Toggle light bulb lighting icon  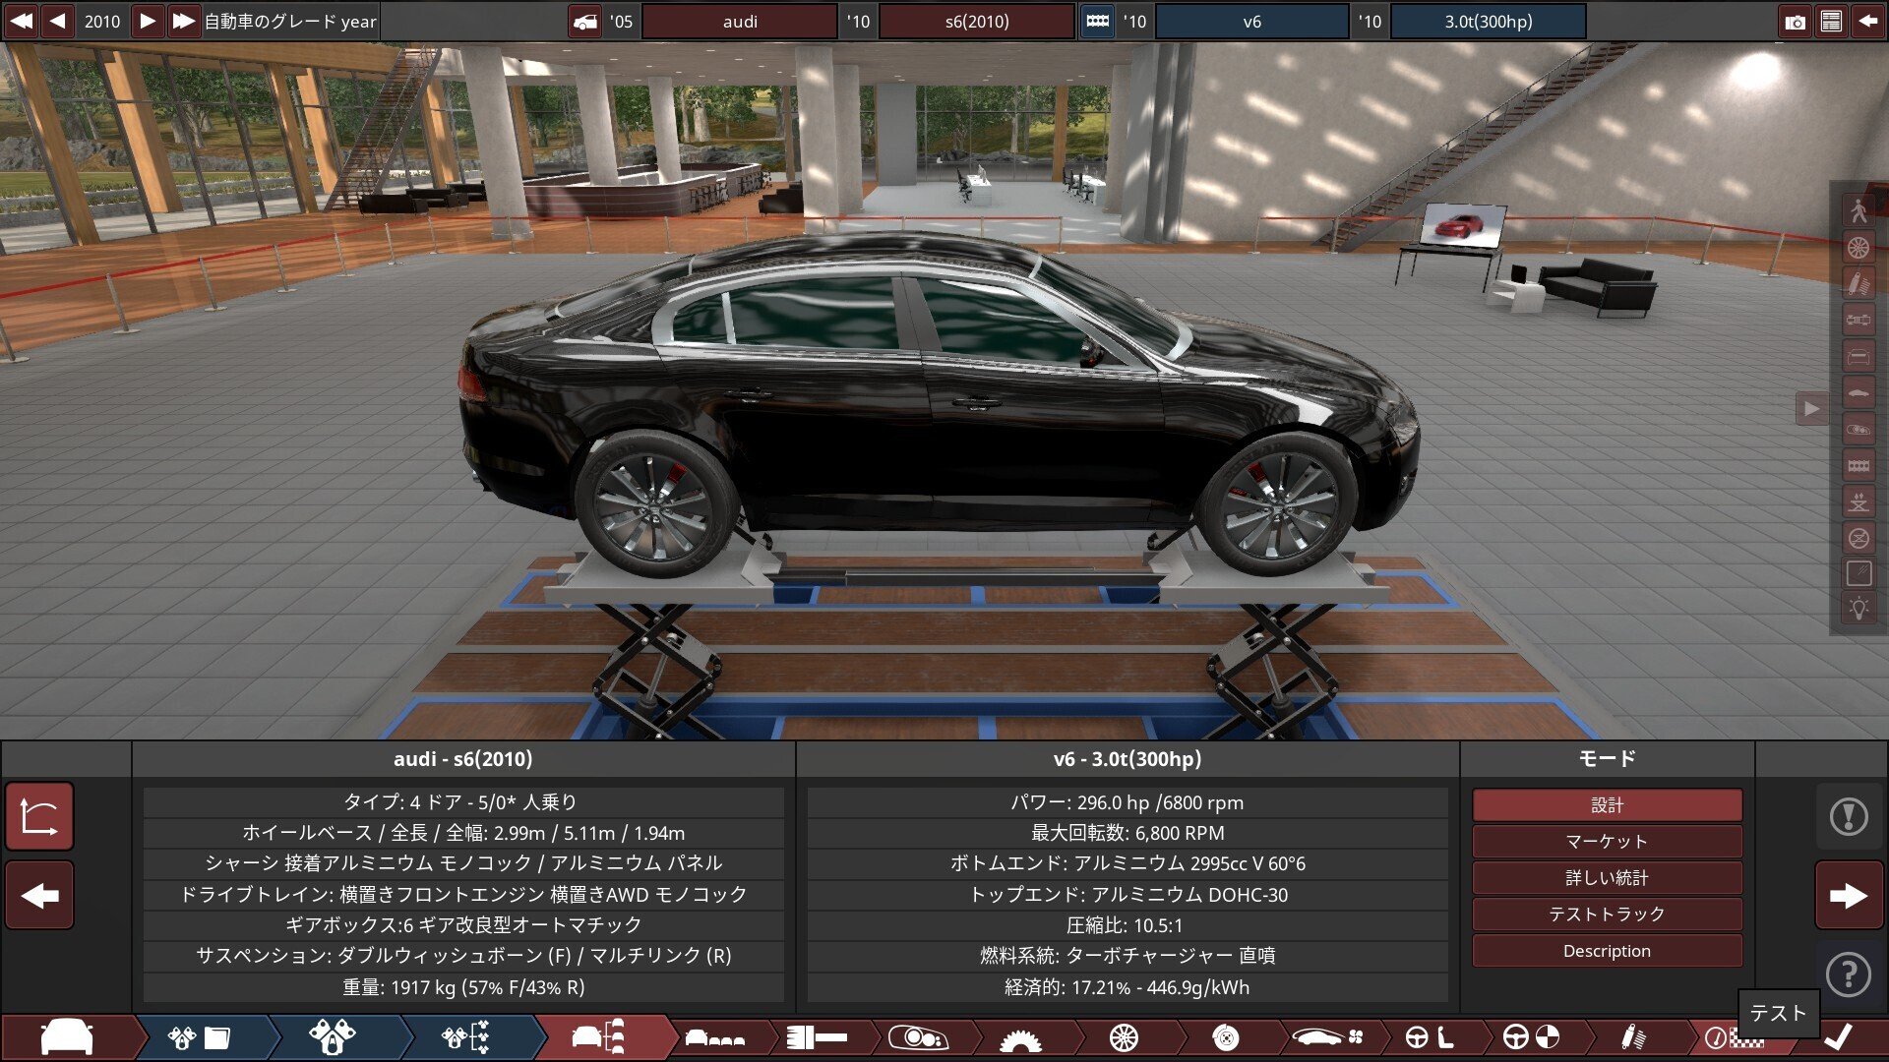pos(1859,609)
